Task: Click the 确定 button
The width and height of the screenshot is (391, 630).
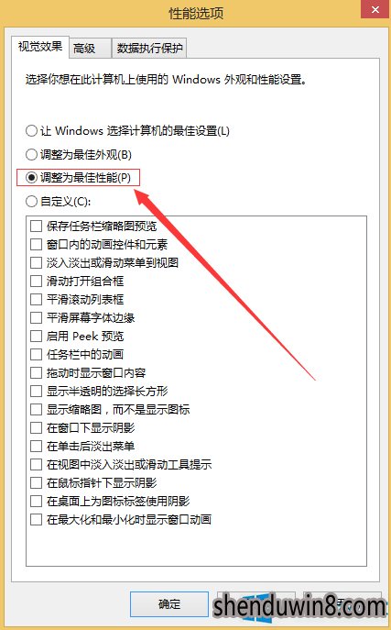Action: (x=169, y=604)
